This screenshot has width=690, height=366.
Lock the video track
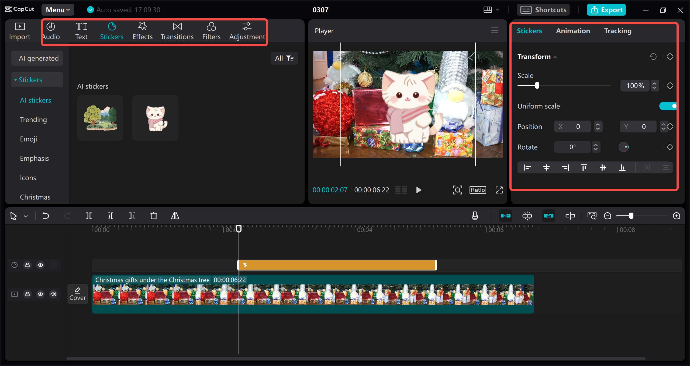[27, 294]
